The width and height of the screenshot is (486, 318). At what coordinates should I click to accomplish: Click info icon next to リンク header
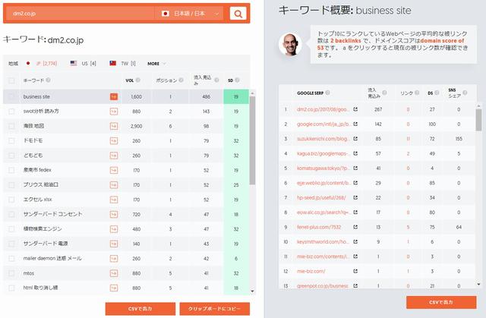click(417, 93)
